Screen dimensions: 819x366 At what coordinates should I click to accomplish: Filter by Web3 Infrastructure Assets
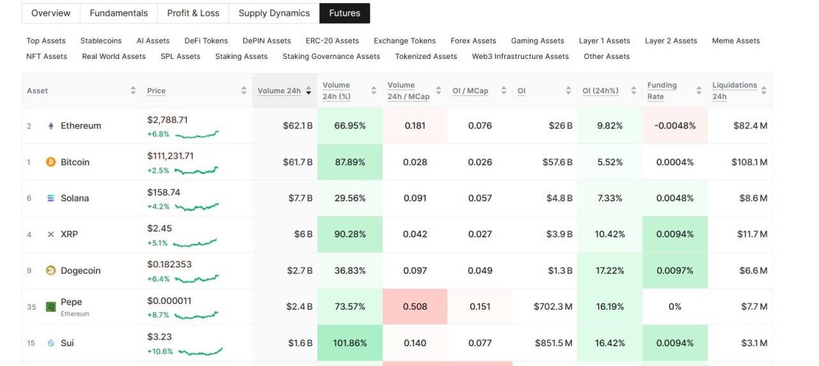pos(520,56)
